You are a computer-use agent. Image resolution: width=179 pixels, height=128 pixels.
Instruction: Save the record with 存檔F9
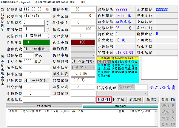click(135, 99)
